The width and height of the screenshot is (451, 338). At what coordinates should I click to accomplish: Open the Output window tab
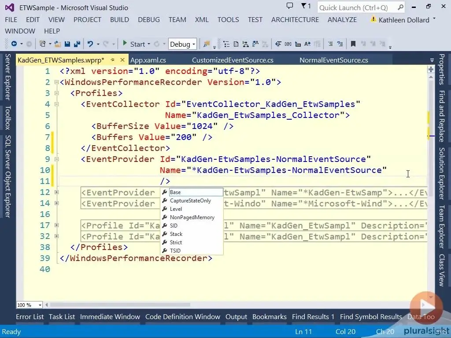click(236, 317)
